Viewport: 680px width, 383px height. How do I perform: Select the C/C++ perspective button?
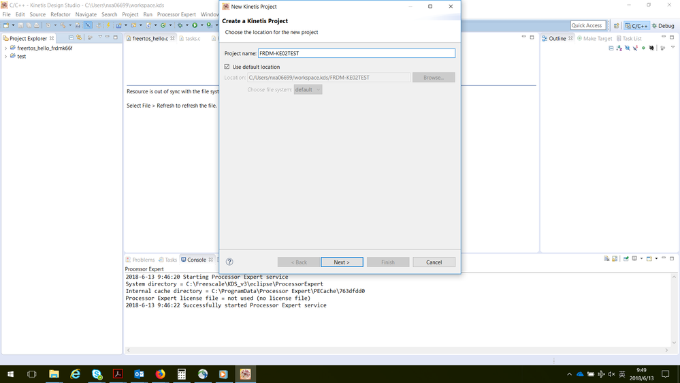(x=636, y=26)
